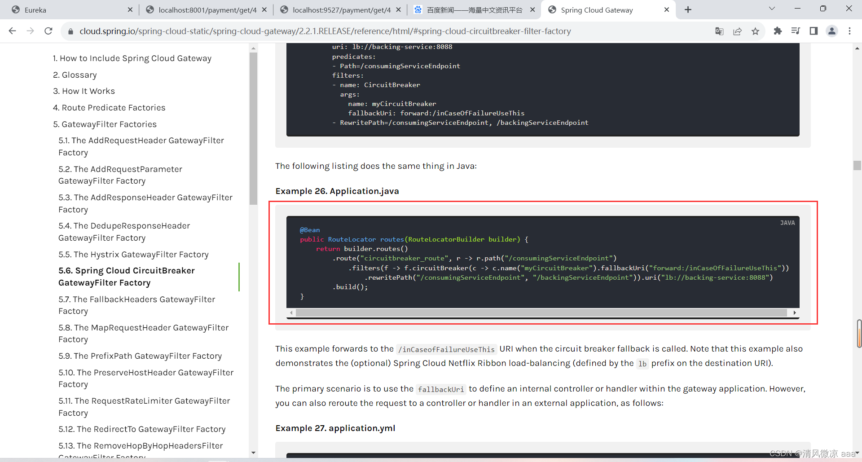
Task: Click code block scroll-left arrow
Action: click(291, 313)
